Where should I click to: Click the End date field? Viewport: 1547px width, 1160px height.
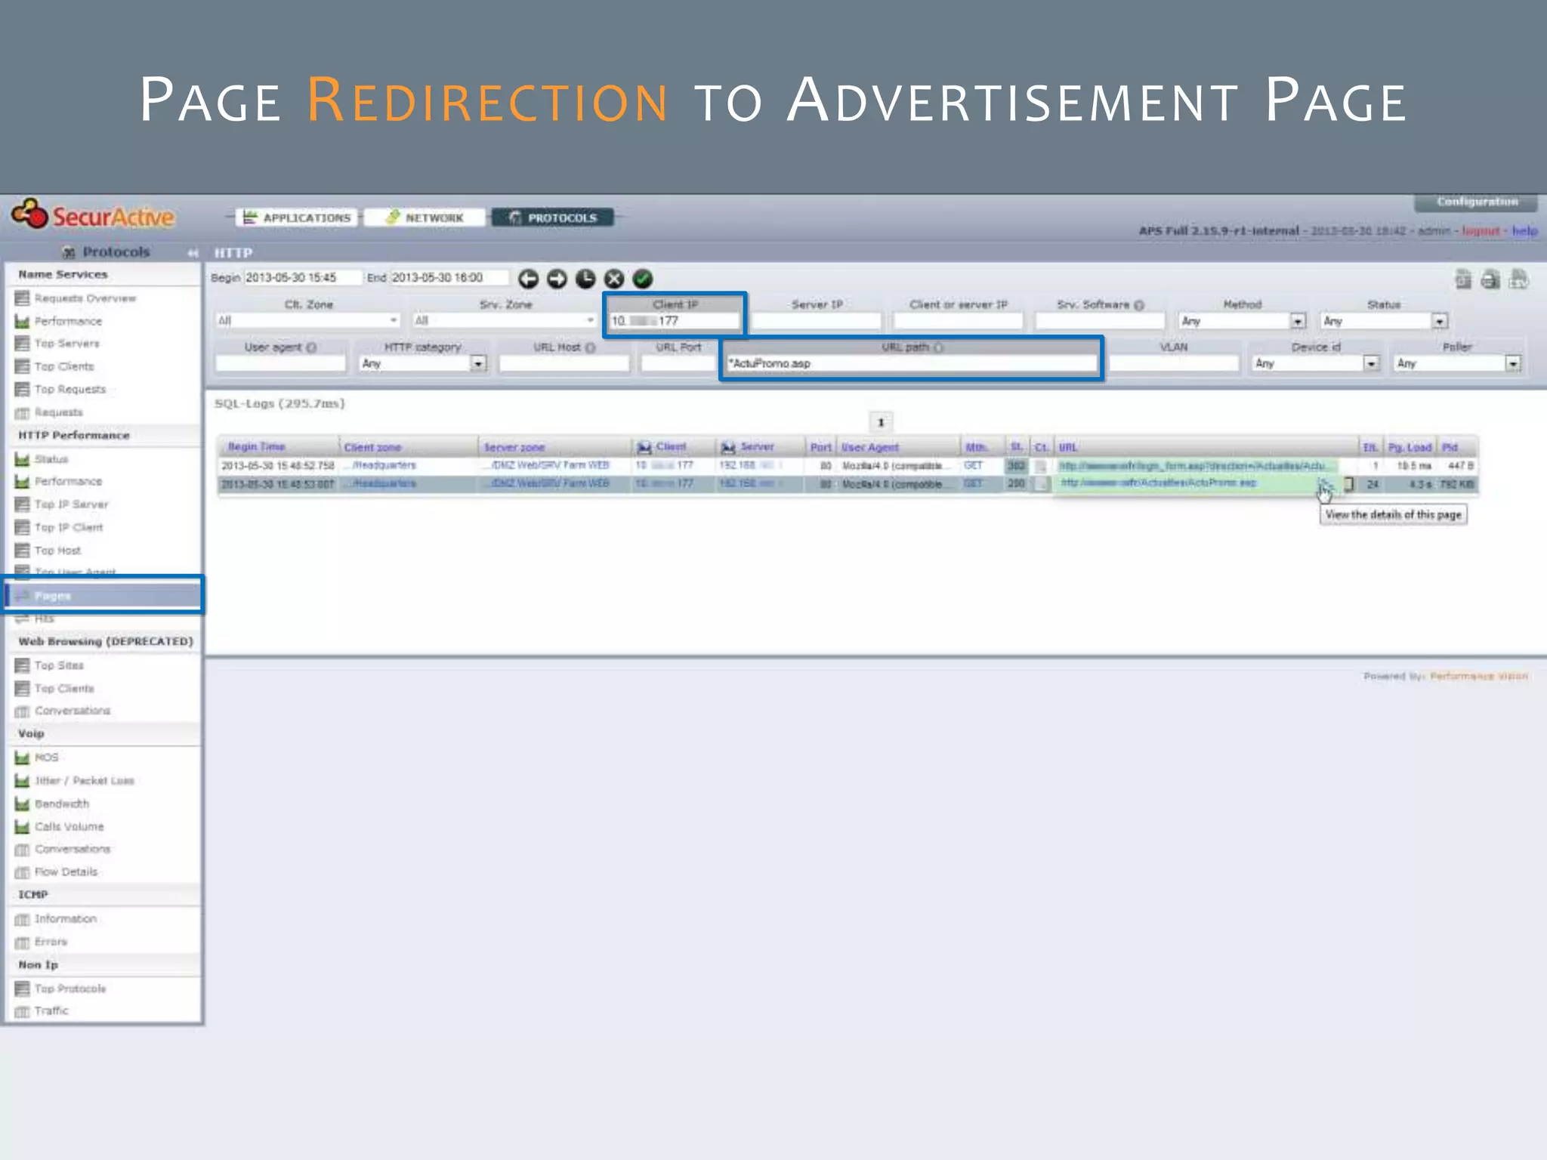click(449, 278)
